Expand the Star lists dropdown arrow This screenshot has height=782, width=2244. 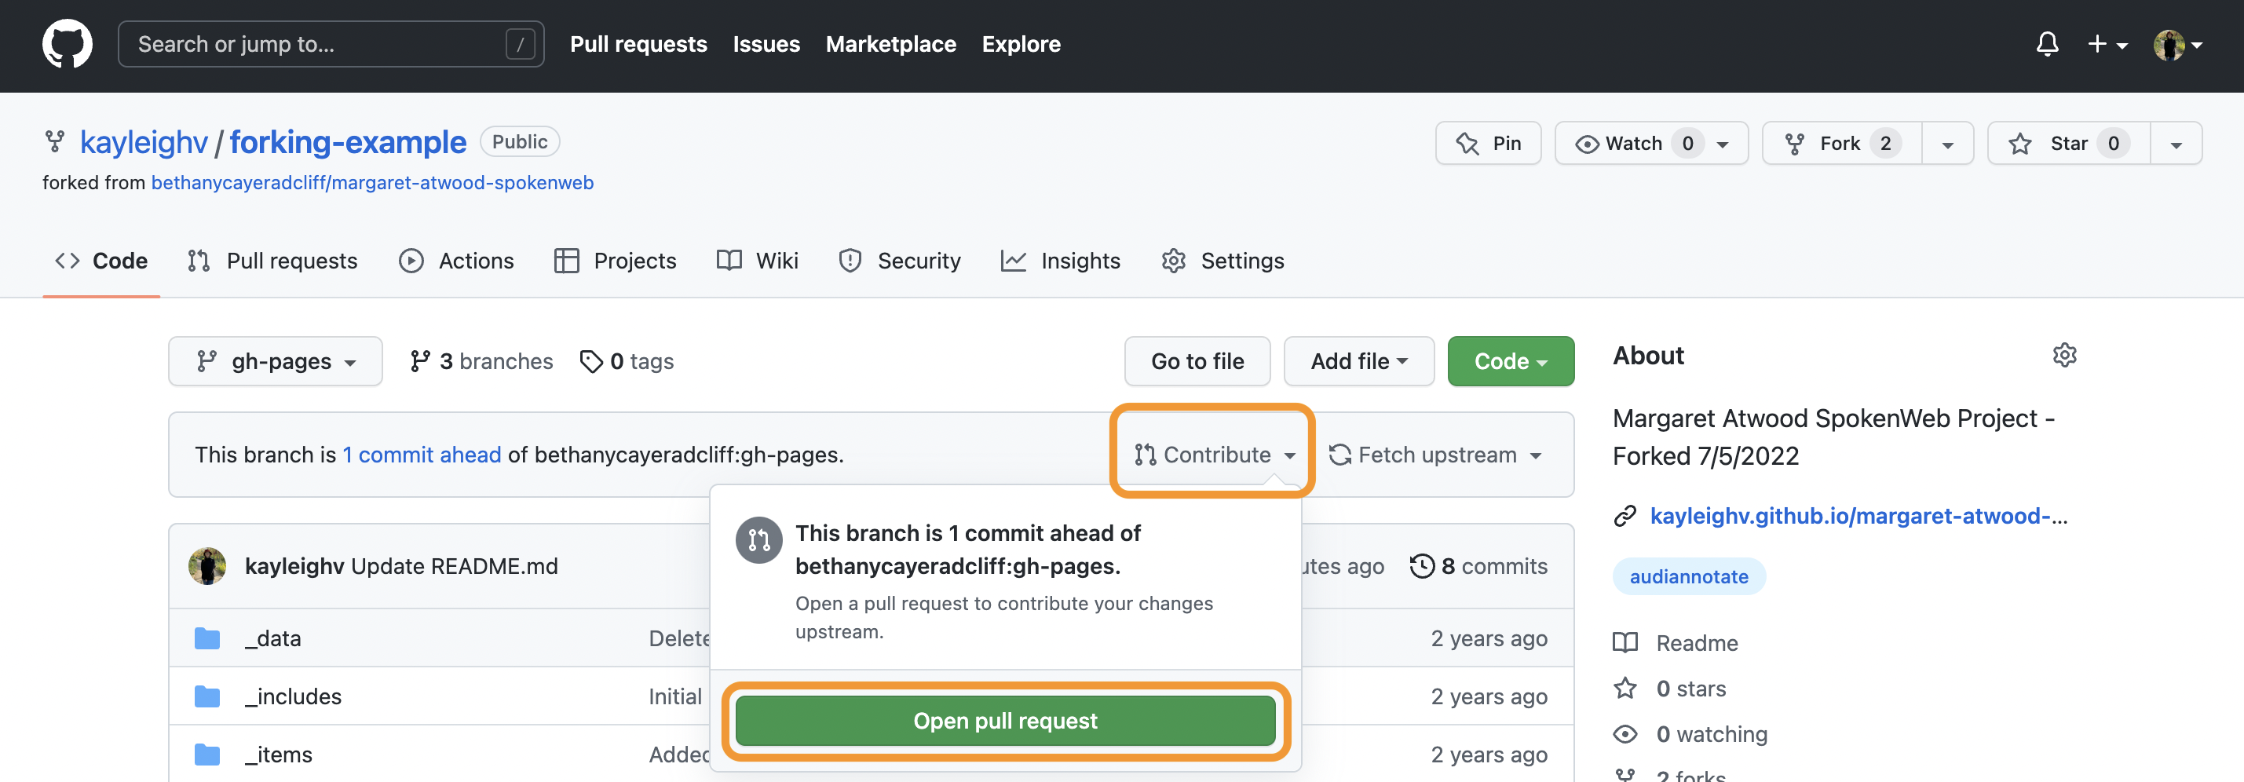(2176, 144)
